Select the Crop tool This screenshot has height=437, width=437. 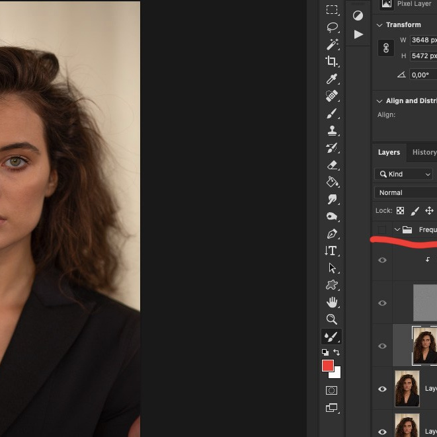[x=332, y=61]
